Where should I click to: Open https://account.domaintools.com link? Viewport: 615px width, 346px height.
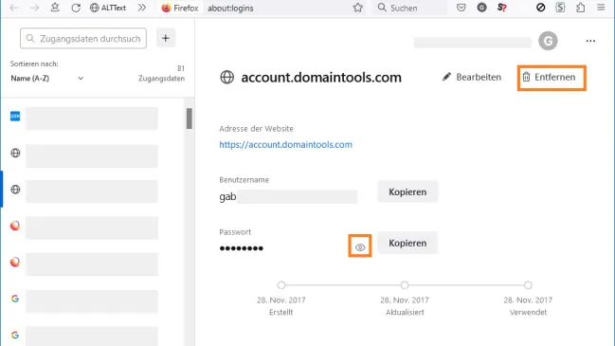[285, 144]
